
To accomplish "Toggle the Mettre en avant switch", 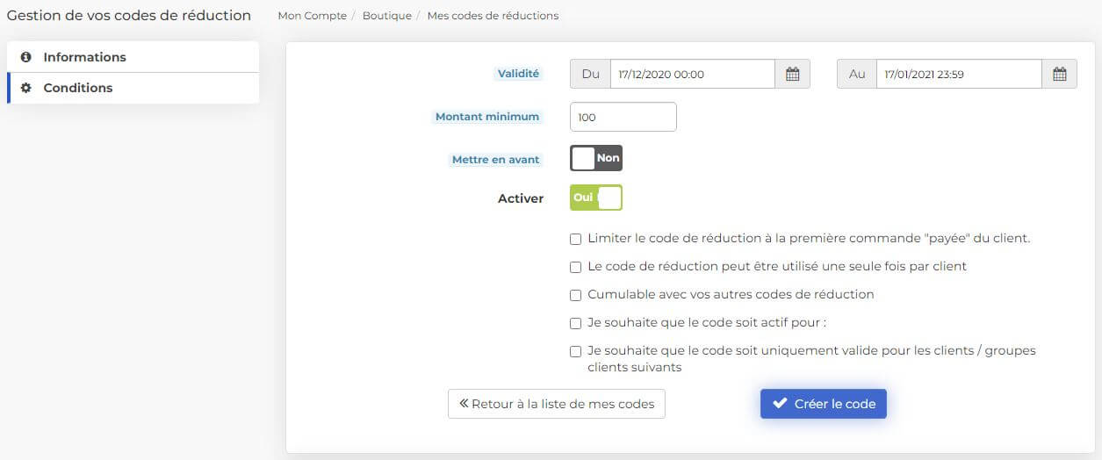I will 596,158.
